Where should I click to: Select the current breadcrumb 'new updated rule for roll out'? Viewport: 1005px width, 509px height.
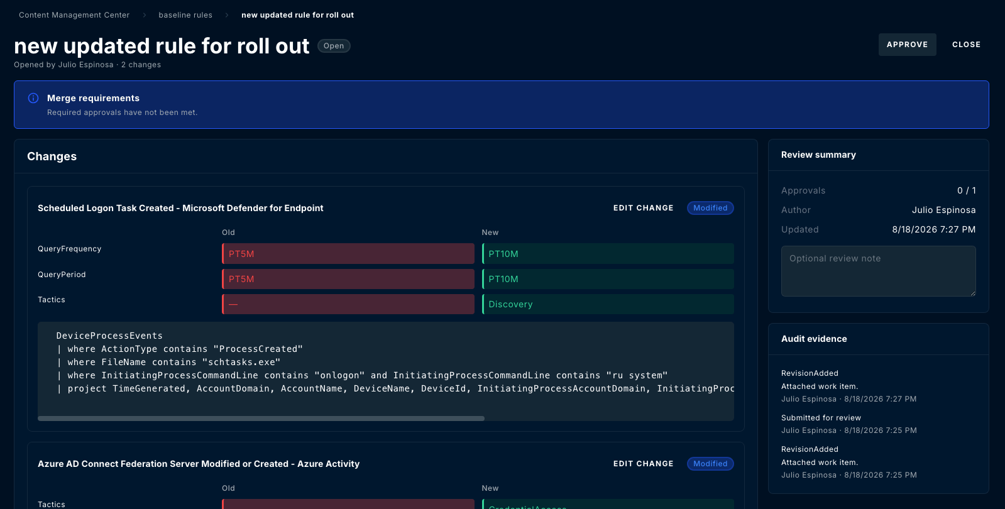click(297, 15)
